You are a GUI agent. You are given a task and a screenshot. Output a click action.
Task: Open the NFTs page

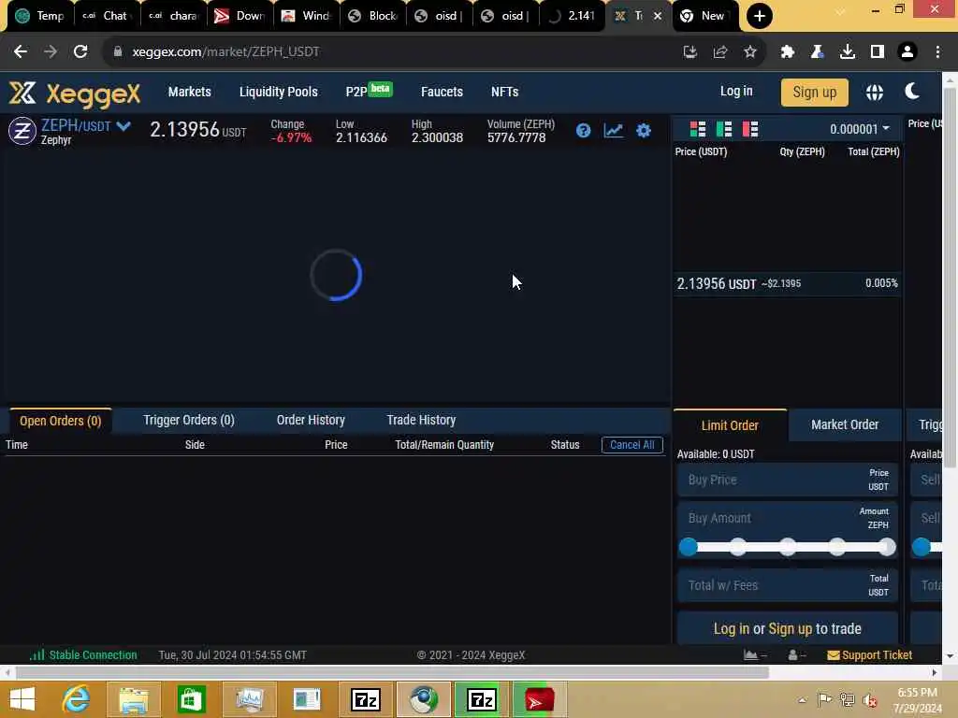(x=504, y=92)
